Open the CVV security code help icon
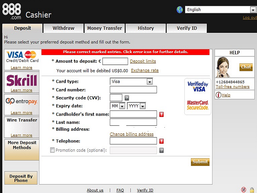Screen dimensions: 257x193 [127, 98]
